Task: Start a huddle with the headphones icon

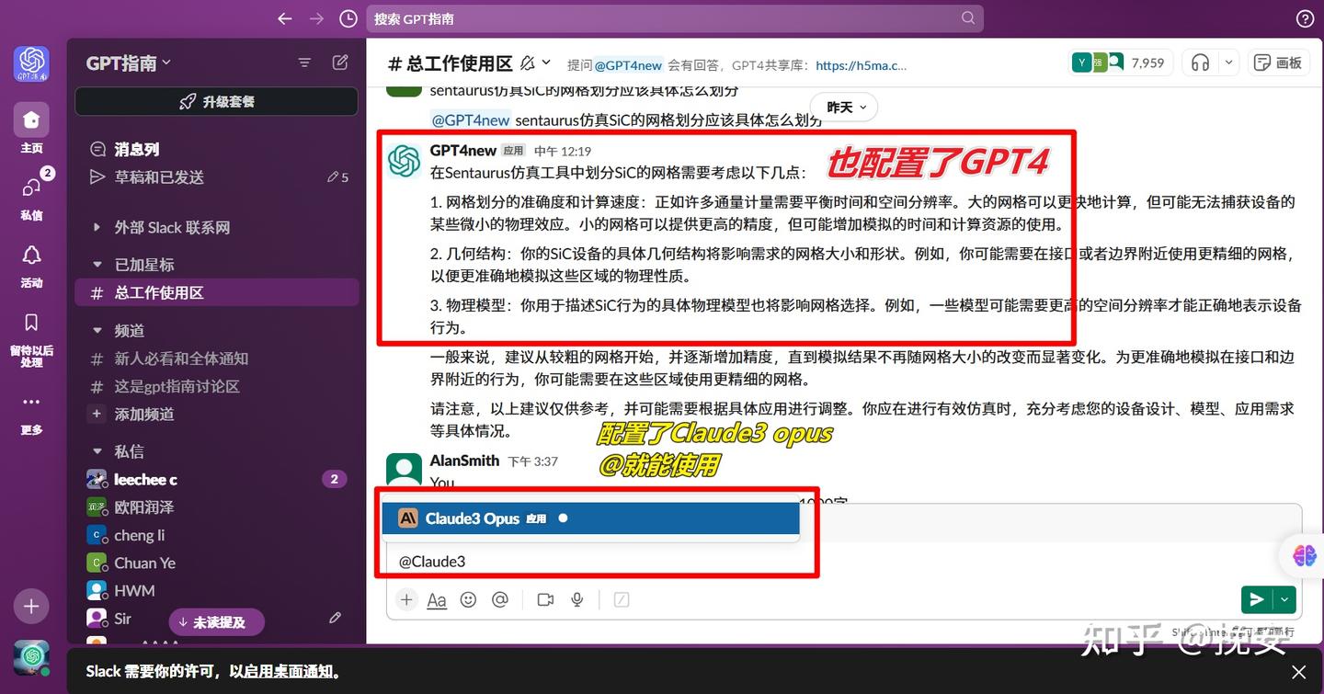Action: point(1200,62)
